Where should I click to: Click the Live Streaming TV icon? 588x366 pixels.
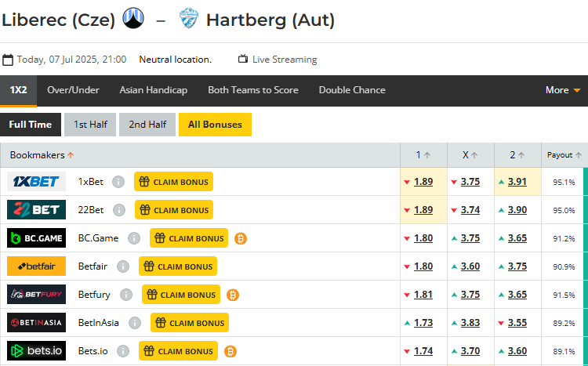tap(243, 59)
